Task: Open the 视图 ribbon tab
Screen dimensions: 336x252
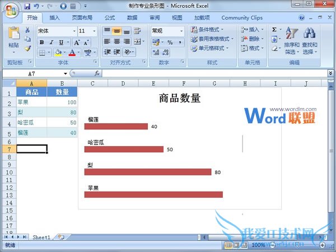Action: pos(177,17)
